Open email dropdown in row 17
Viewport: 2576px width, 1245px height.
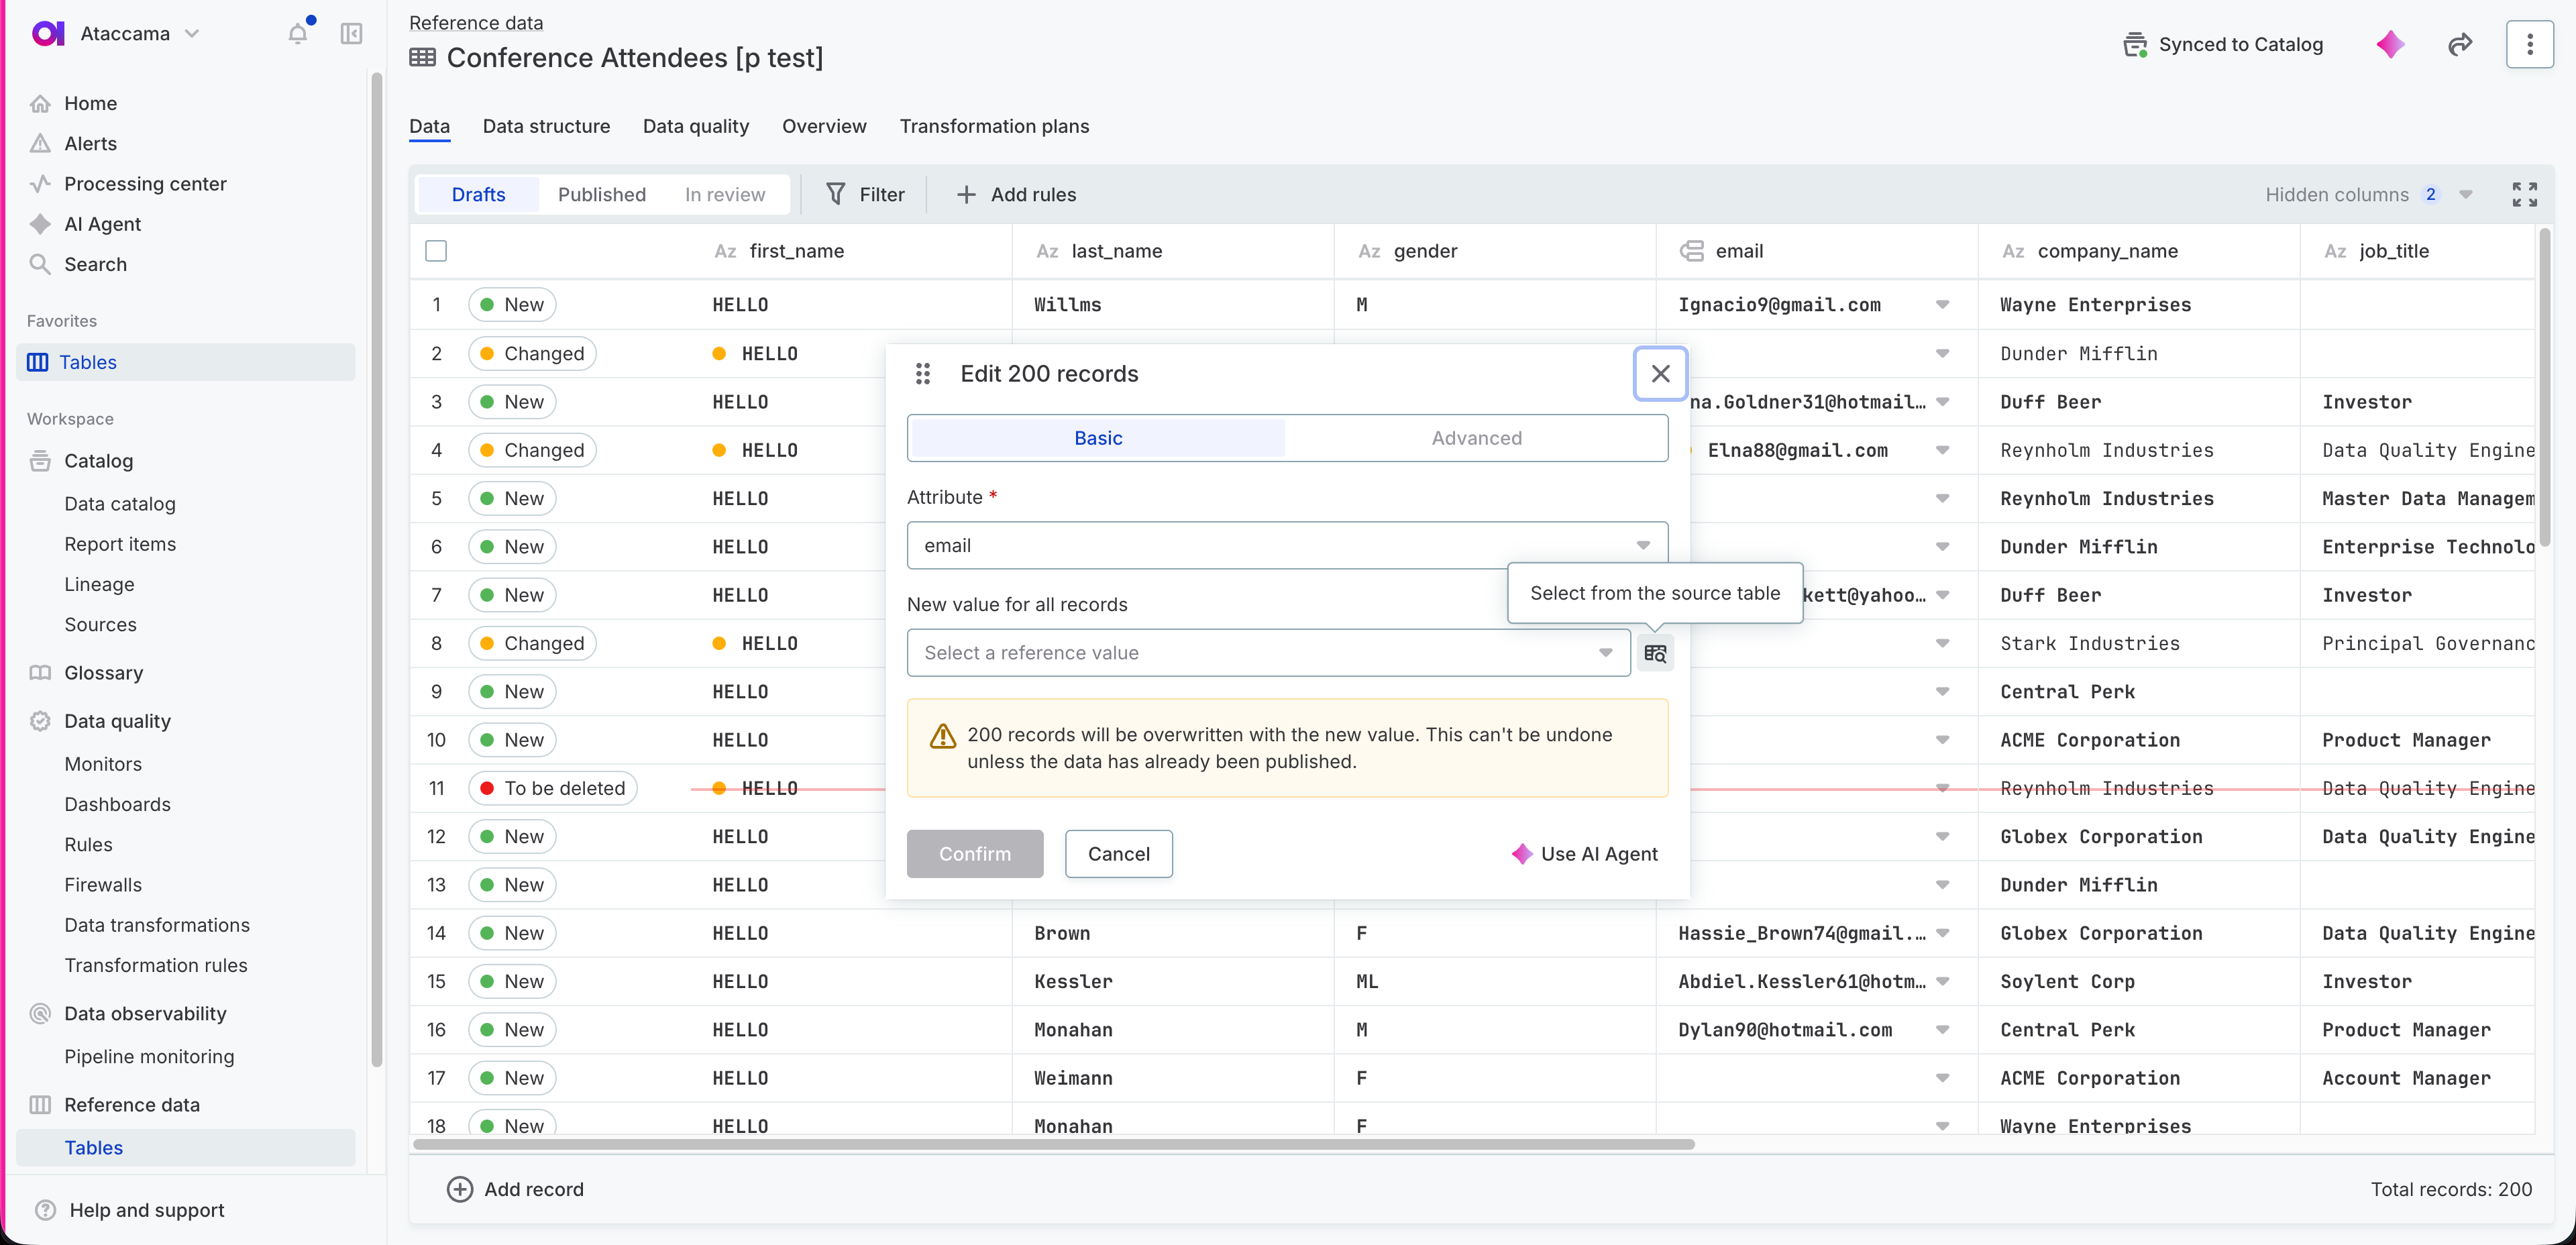[x=1942, y=1077]
